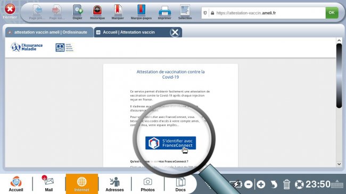Open the trash bin icon
346x194 pixels.
(x=286, y=184)
